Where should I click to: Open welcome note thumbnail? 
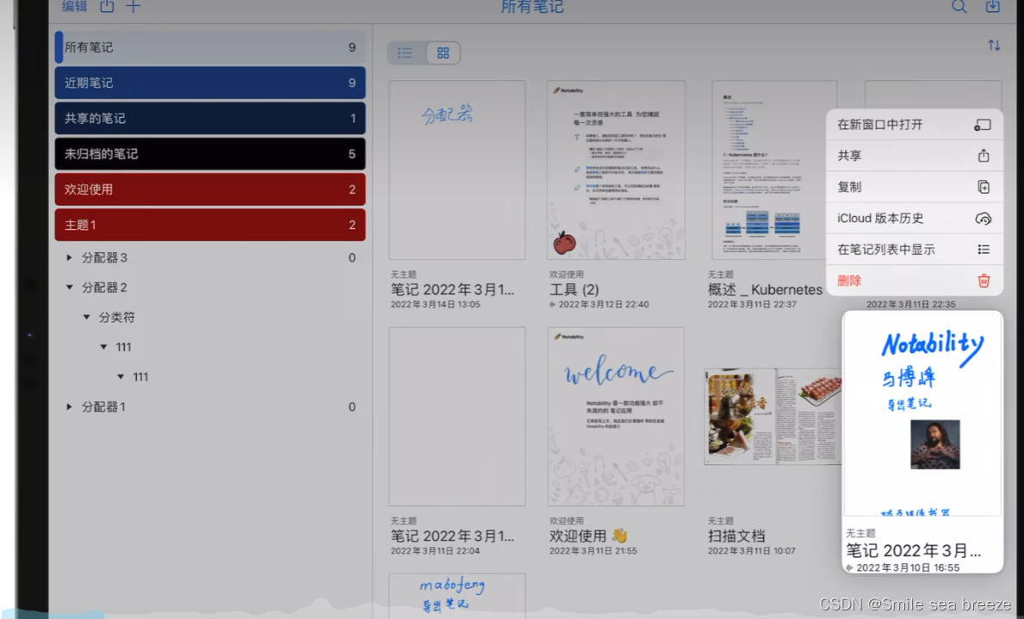click(616, 417)
